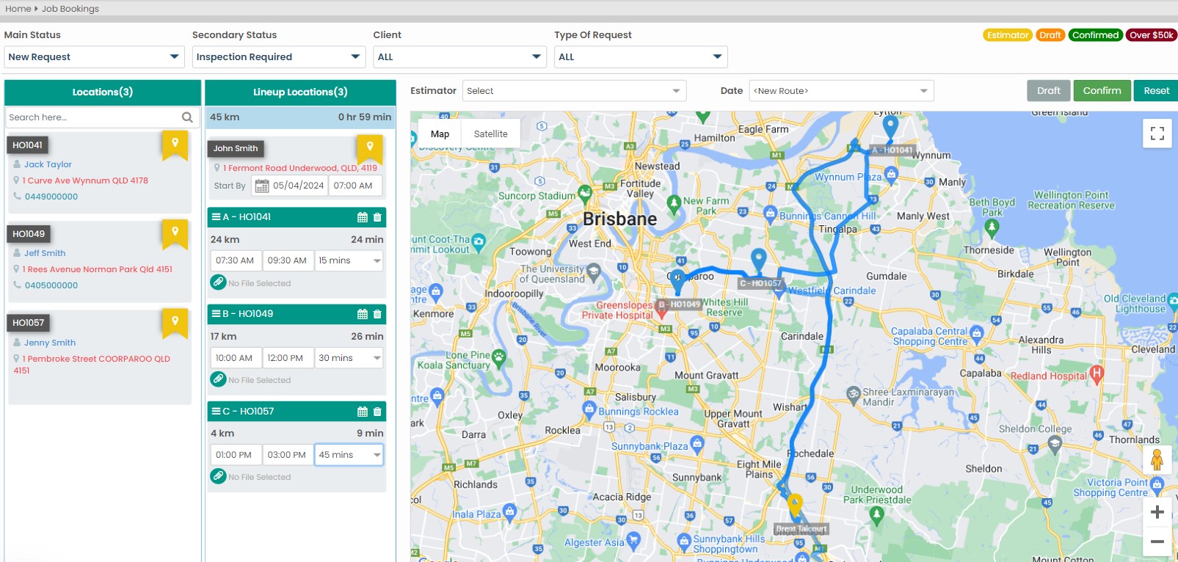This screenshot has height=562, width=1178.
Task: Delete the B - HO1049 lineup stop
Action: click(377, 314)
